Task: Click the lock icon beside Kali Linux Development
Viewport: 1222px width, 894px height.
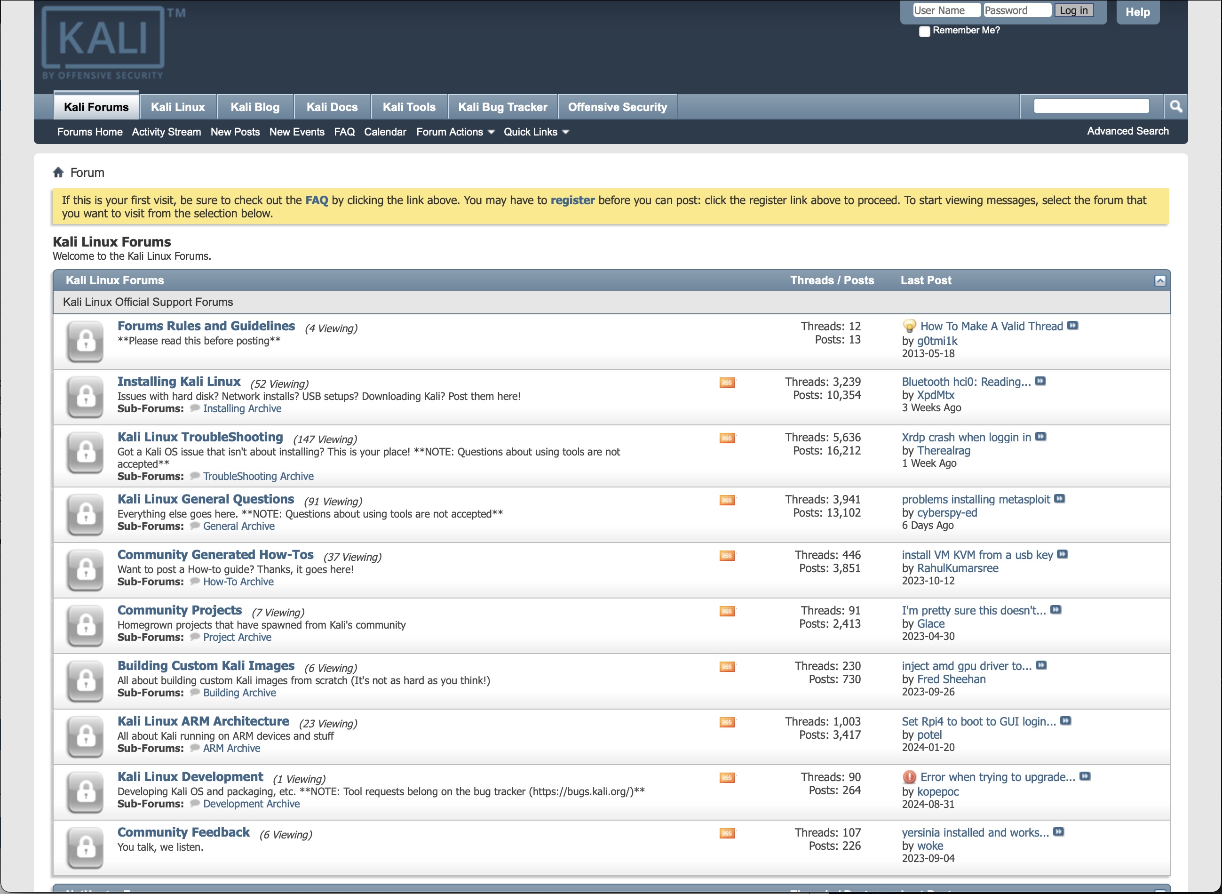Action: pos(84,791)
